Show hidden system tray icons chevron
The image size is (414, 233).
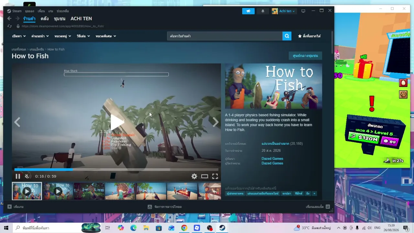point(339,228)
